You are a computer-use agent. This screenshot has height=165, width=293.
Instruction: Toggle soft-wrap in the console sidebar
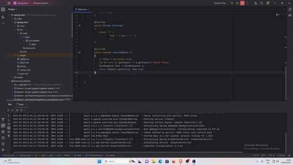(9, 124)
